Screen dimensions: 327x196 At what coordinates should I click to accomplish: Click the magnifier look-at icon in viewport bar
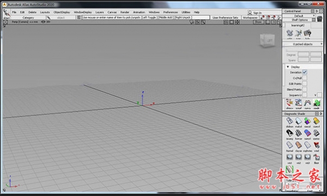coord(203,22)
